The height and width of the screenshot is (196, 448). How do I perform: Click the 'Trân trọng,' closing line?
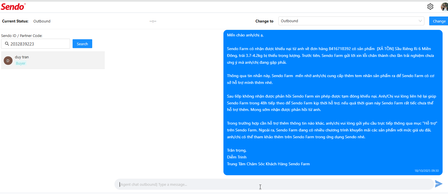pyautogui.click(x=237, y=150)
